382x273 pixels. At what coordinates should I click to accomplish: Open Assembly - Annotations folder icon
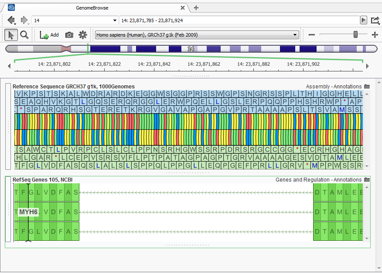pyautogui.click(x=367, y=86)
